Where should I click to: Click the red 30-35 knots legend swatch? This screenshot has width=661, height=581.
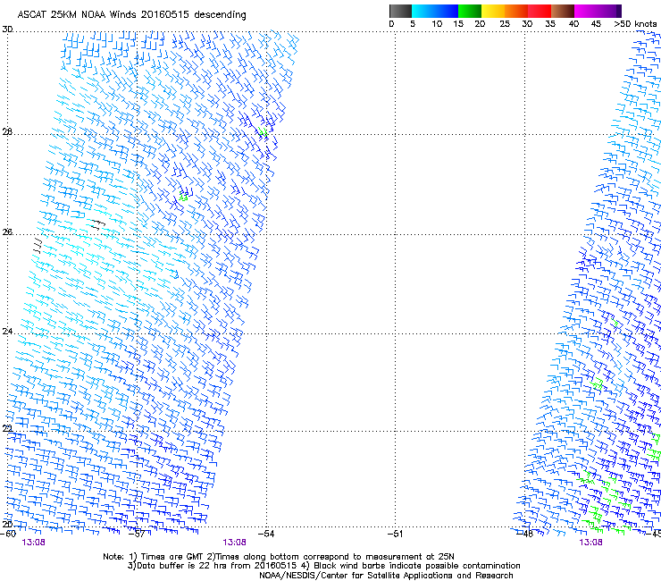[x=540, y=11]
